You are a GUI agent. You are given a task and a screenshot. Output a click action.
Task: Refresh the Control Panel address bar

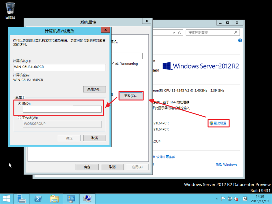(x=180, y=33)
